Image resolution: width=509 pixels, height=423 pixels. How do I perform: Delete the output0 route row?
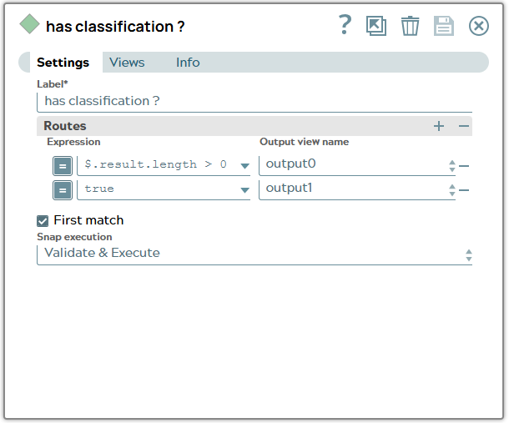click(x=464, y=166)
